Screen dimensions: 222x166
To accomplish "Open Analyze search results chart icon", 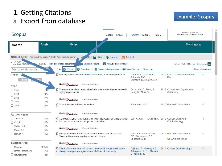I will (104, 64).
